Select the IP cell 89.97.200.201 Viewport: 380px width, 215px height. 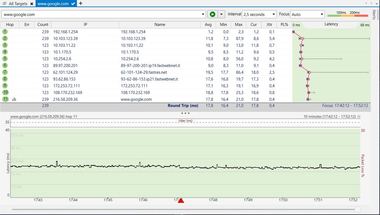65,65
